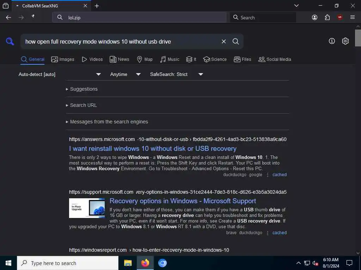Open Auto-detect language dropdown
361x270 pixels.
(x=60, y=74)
